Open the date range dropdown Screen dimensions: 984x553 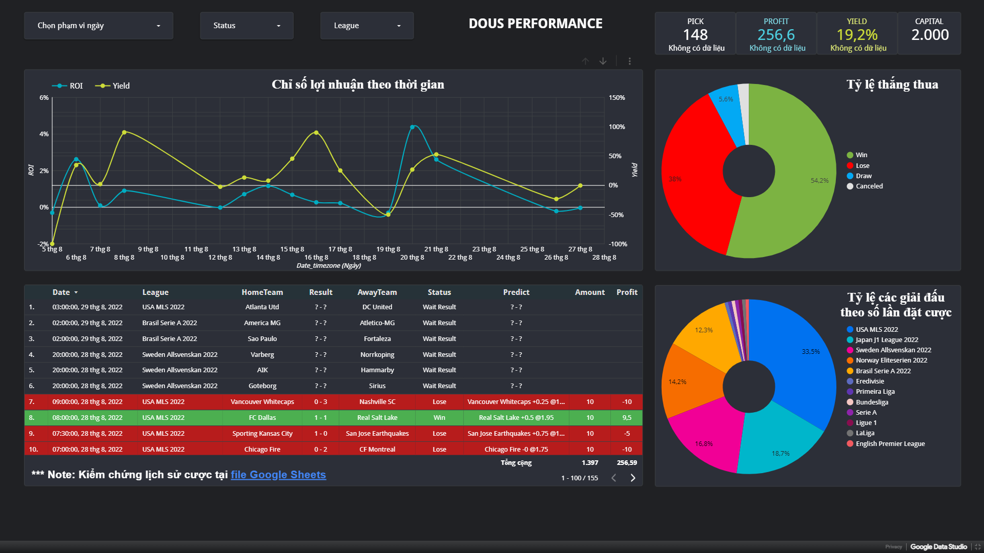pos(98,26)
